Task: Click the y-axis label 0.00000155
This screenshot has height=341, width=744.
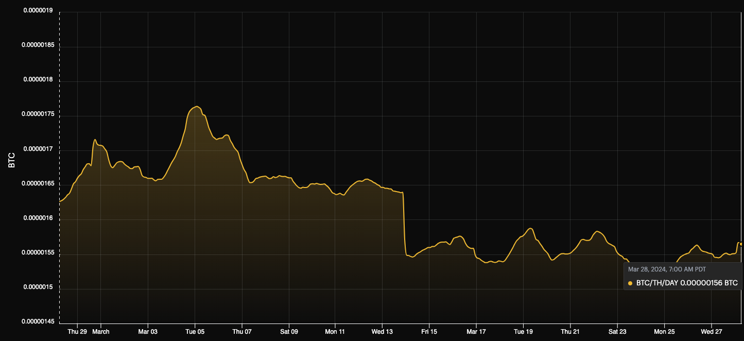Action: [37, 252]
